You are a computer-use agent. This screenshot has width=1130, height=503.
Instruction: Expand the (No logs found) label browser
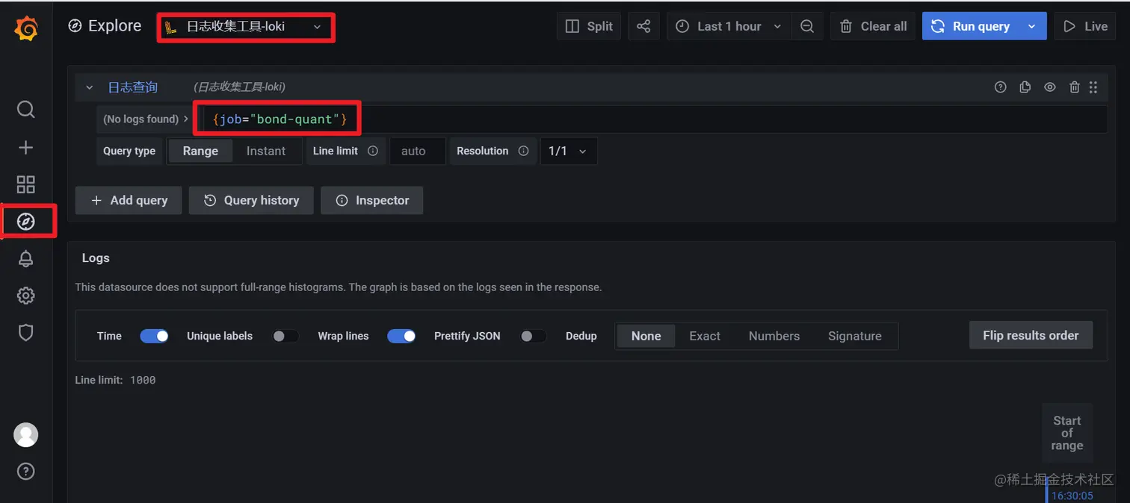[x=146, y=119]
